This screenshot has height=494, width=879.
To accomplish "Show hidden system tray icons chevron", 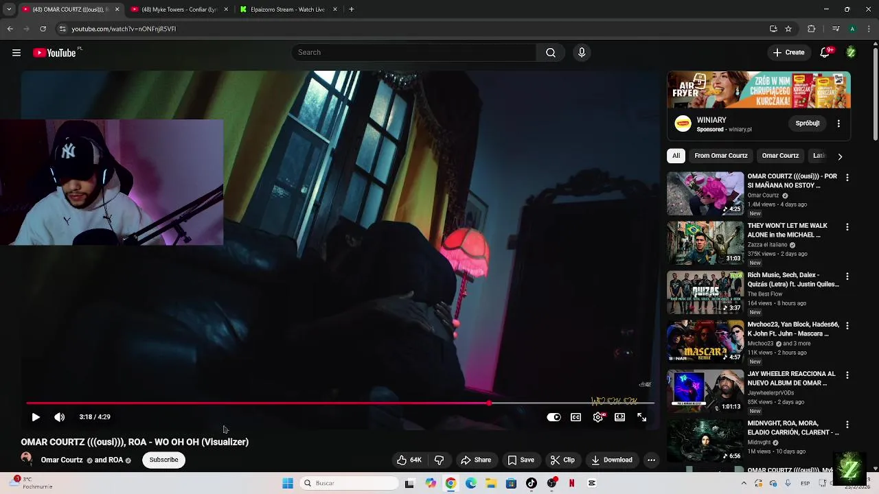I will (x=744, y=484).
